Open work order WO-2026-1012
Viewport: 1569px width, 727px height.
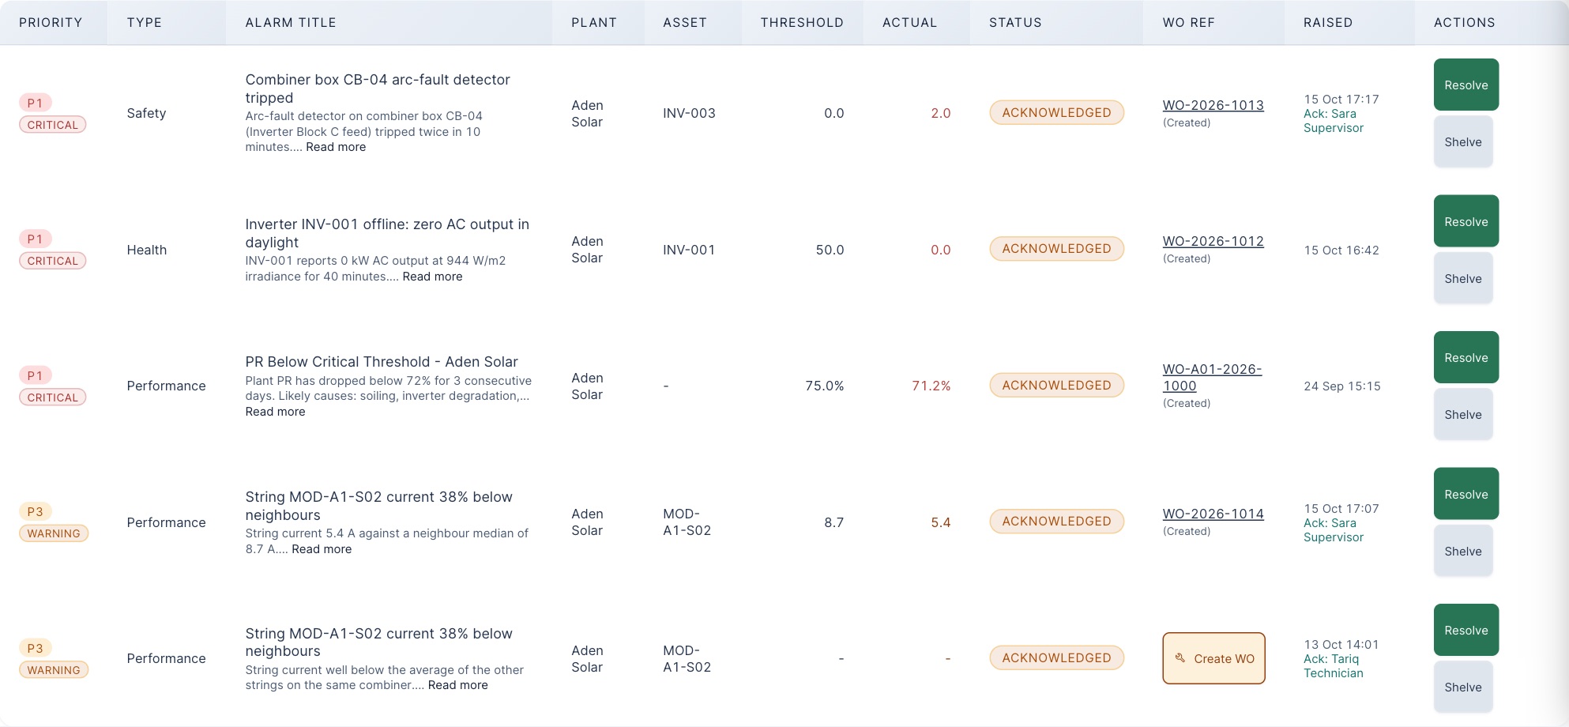tap(1213, 241)
